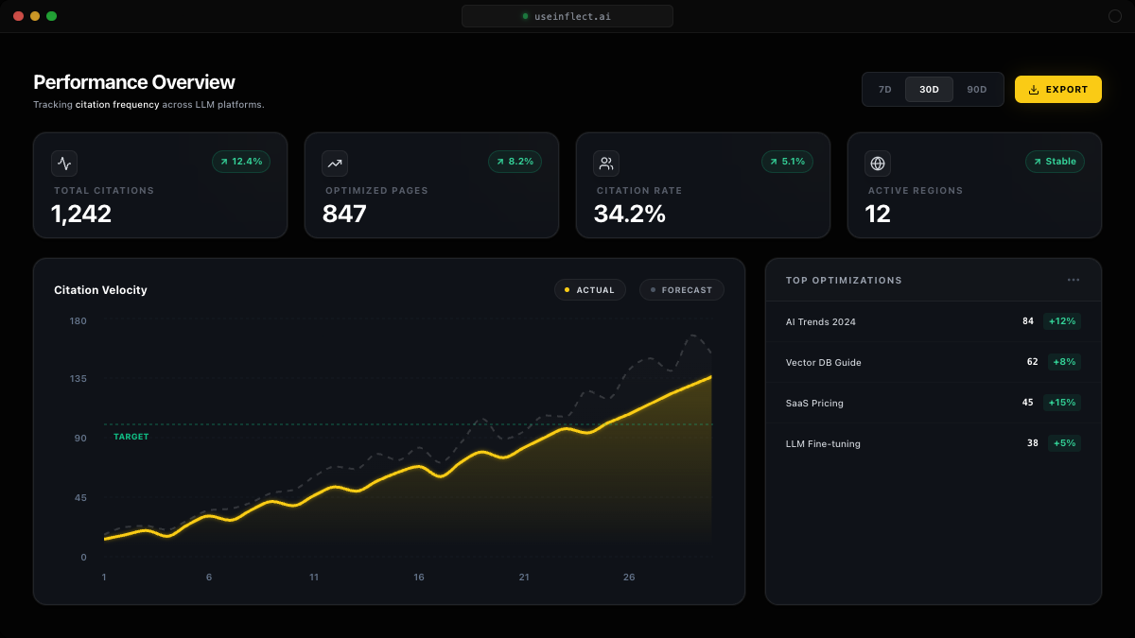Click the trending arrow icon on Optimized Pages card

335,163
